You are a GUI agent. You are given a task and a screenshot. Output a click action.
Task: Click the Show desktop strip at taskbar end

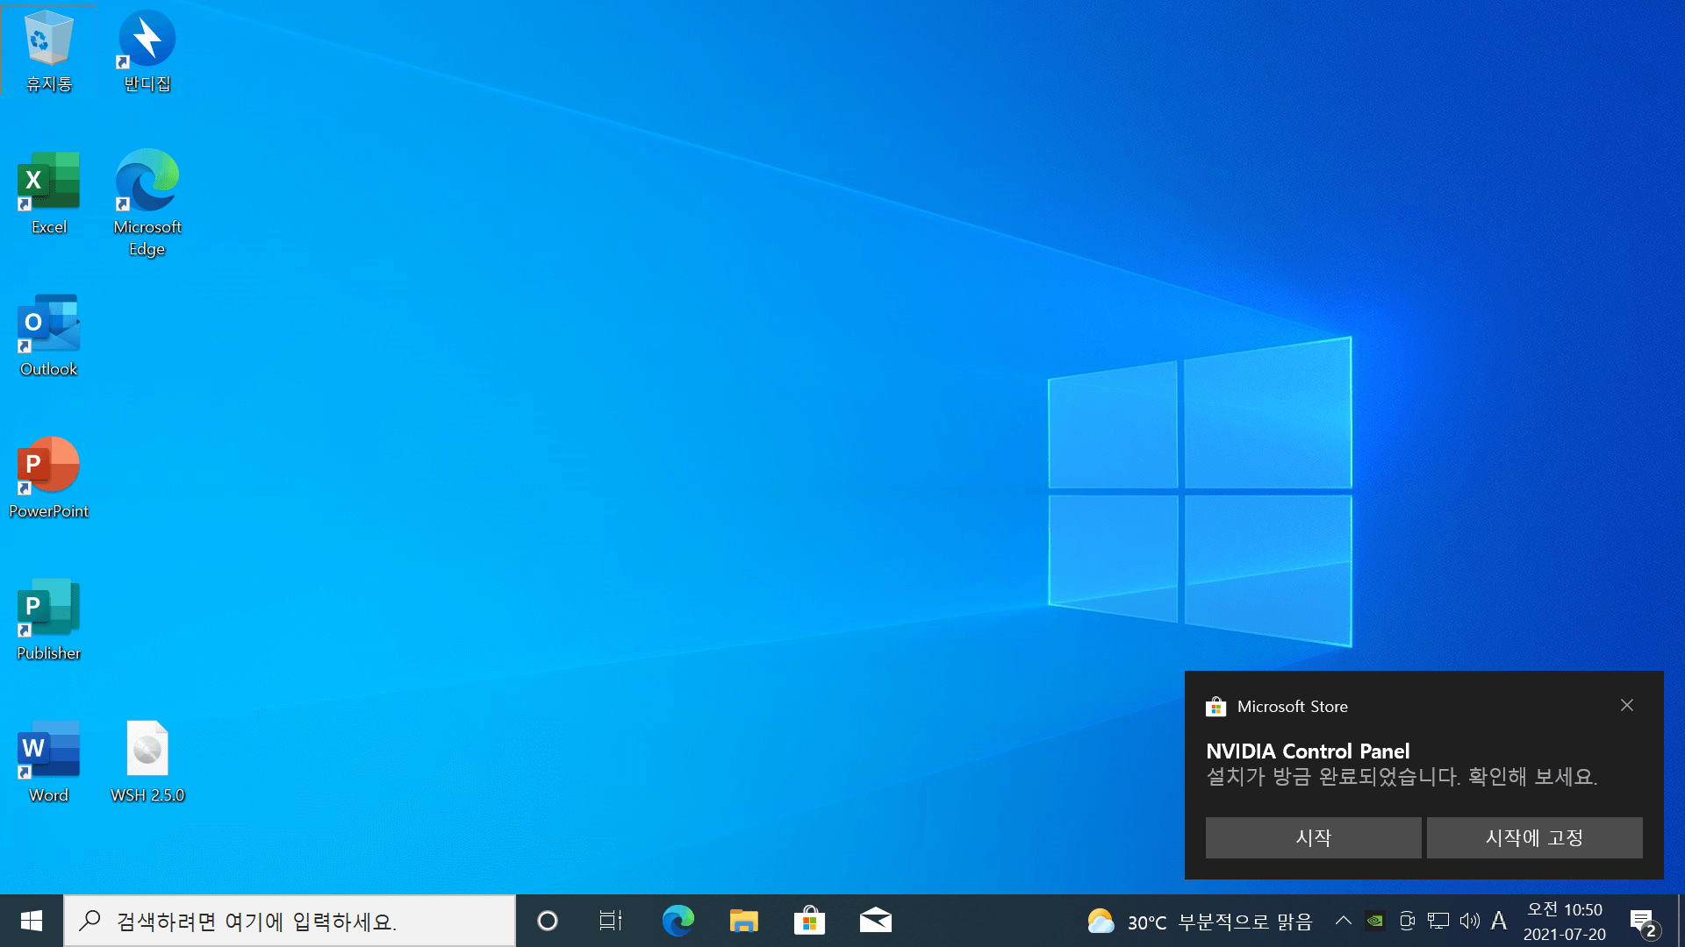coord(1681,921)
